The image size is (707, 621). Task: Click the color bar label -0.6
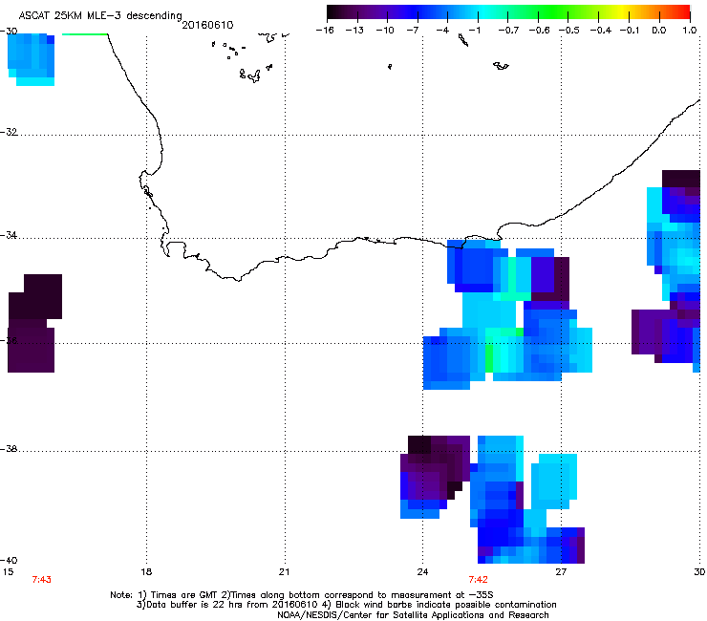(539, 31)
